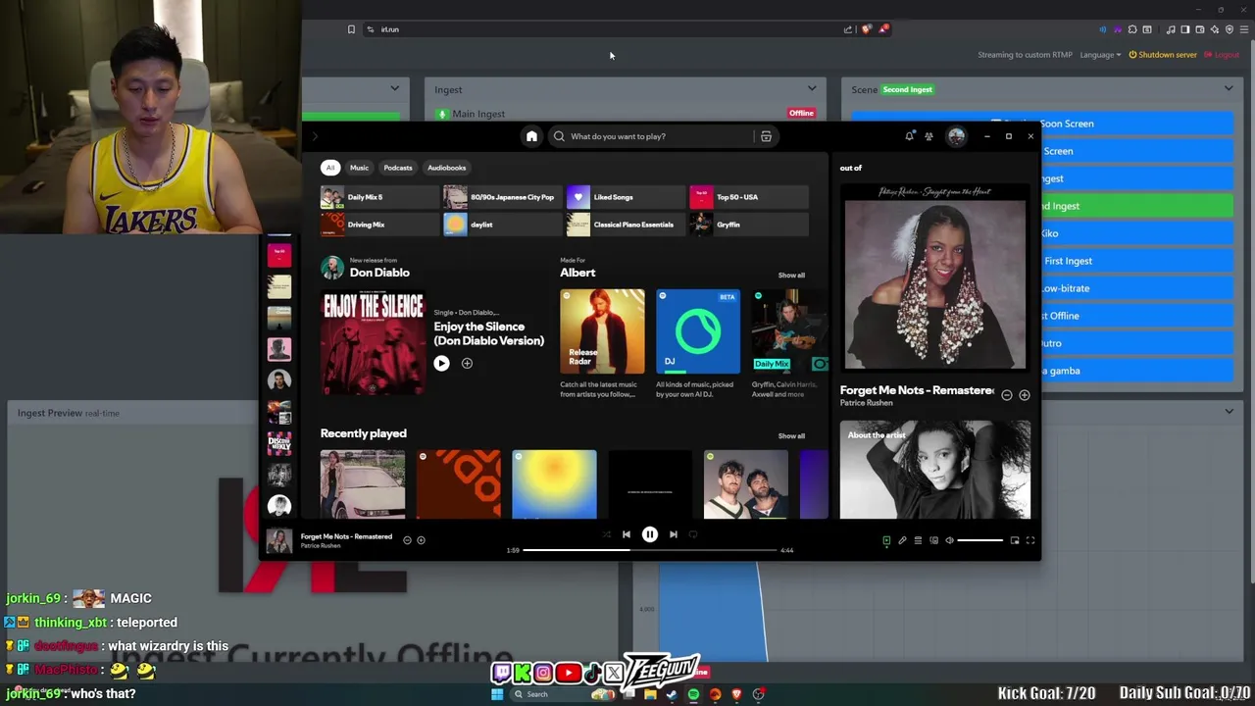Open Driving Mix shortcut

pos(379,225)
